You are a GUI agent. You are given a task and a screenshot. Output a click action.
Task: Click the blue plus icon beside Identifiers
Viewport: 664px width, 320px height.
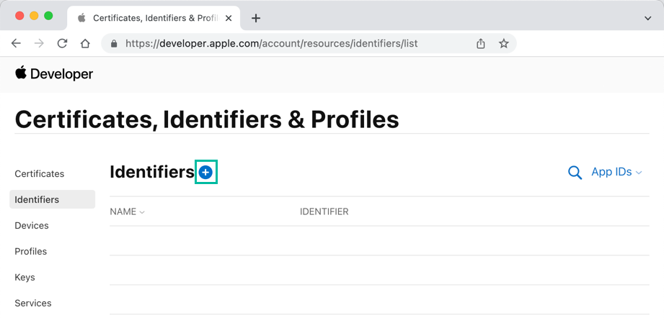pyautogui.click(x=206, y=172)
